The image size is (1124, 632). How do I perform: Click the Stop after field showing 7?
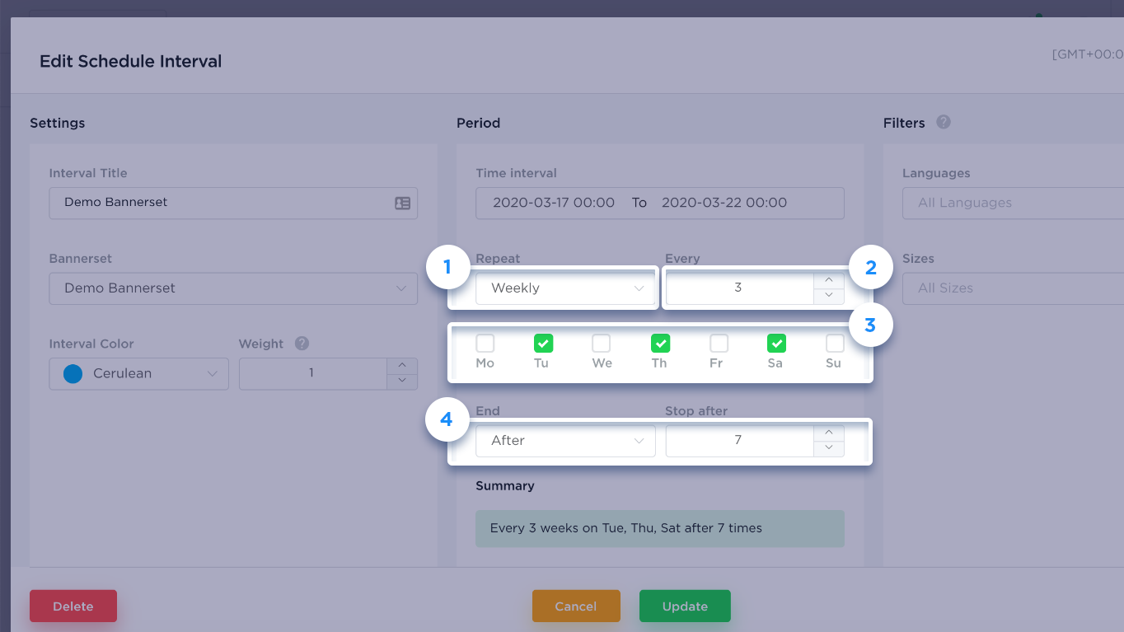(739, 441)
